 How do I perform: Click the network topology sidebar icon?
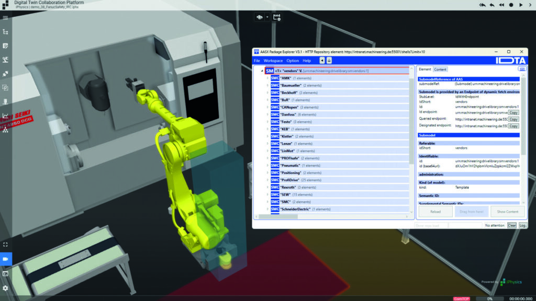pos(5,130)
